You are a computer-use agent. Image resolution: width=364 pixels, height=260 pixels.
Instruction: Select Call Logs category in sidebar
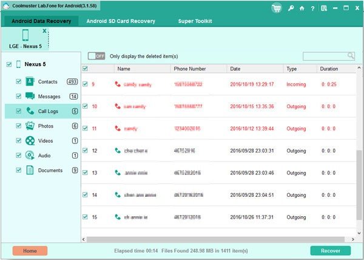click(42, 111)
